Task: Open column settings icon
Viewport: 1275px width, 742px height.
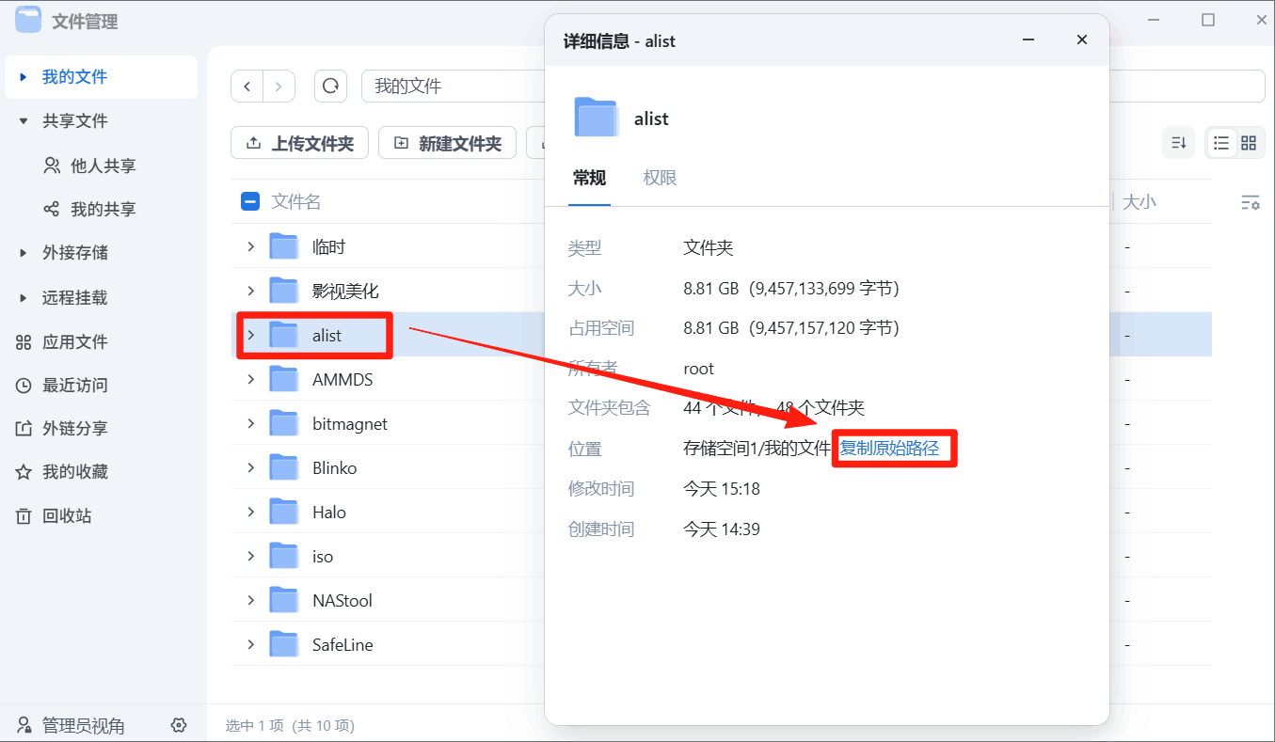Action: point(1250,202)
